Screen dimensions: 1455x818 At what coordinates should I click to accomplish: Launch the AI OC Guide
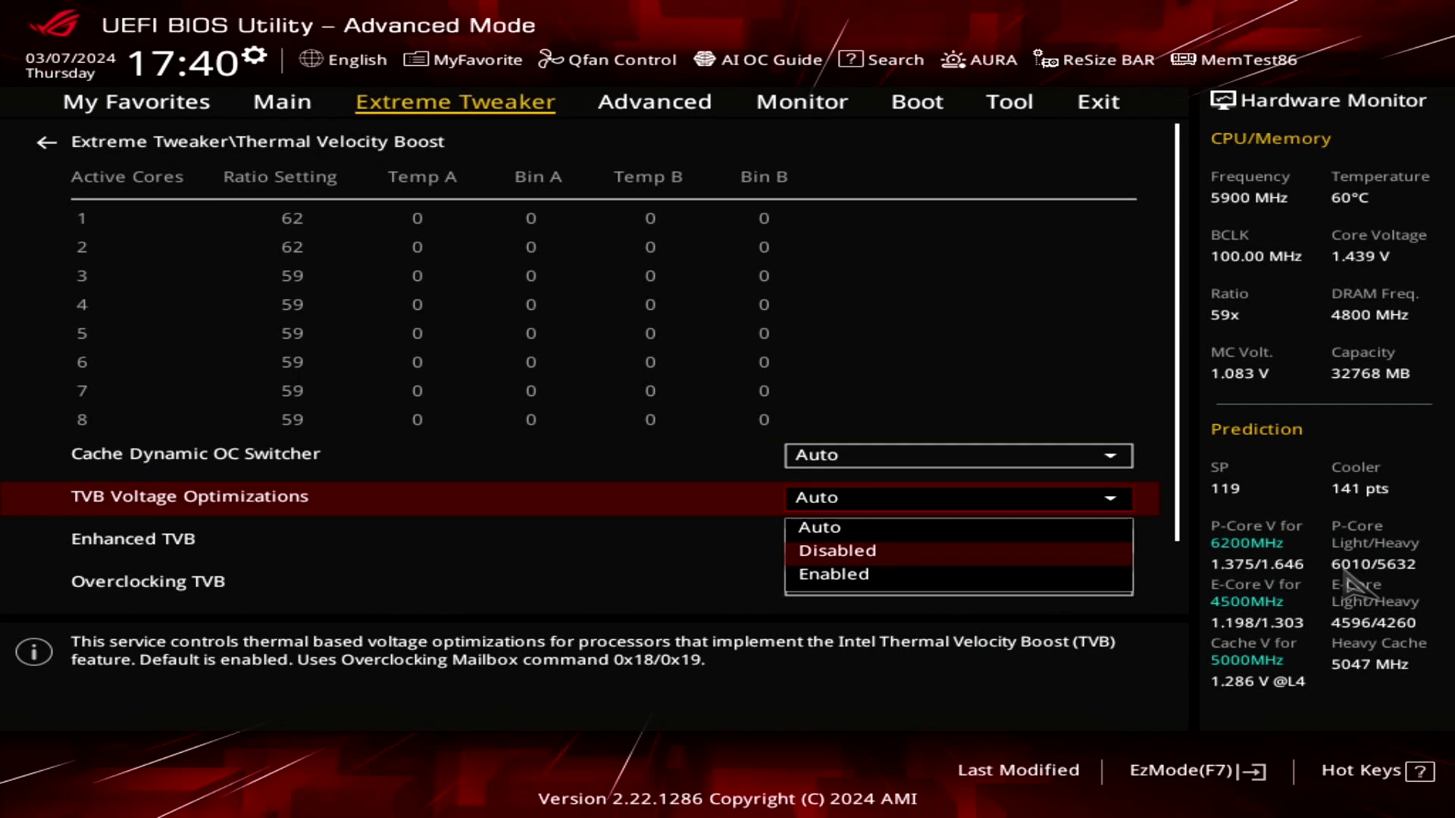[758, 59]
